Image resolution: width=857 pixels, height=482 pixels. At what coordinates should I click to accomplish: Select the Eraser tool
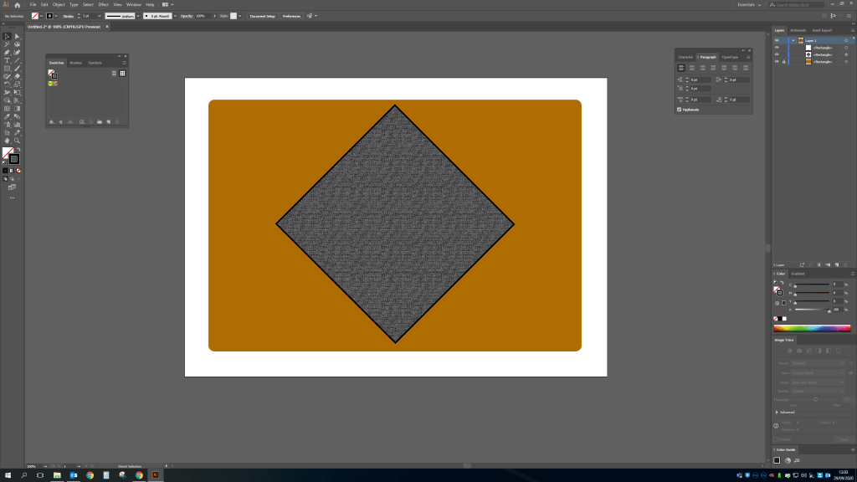click(x=17, y=76)
